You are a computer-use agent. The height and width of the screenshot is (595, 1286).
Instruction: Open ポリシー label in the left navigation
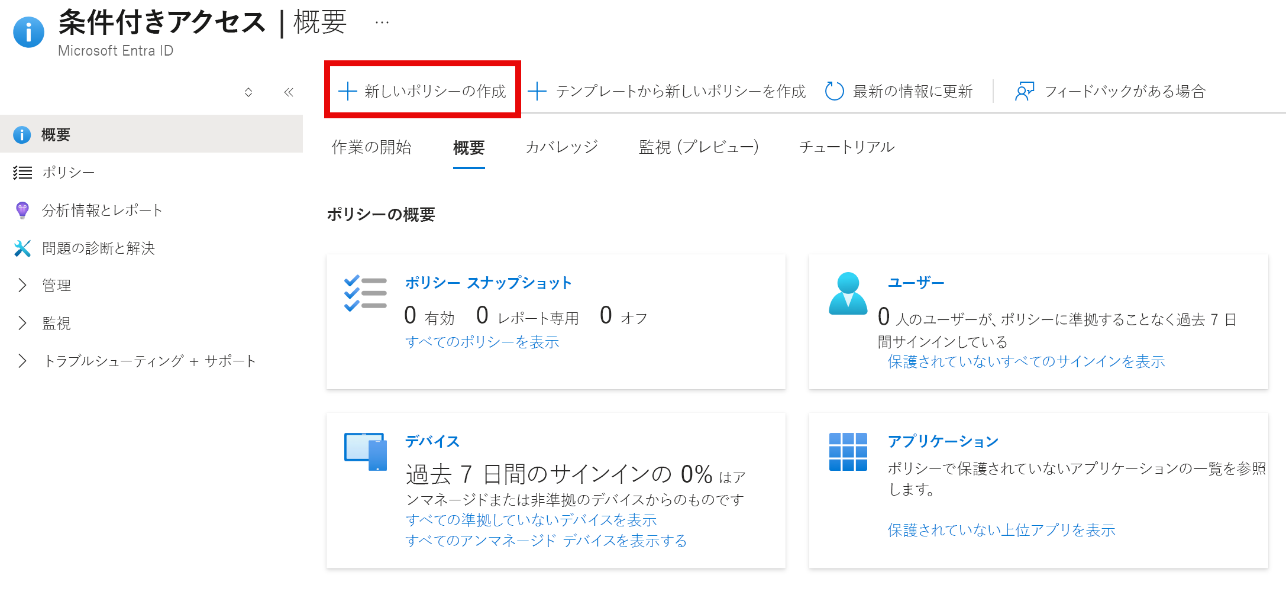coord(68,173)
